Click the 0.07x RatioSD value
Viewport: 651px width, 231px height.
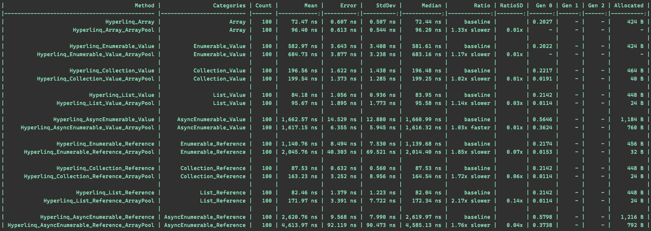pyautogui.click(x=515, y=152)
